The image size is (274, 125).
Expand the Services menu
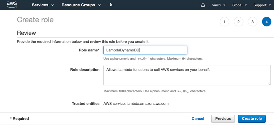point(43,5)
